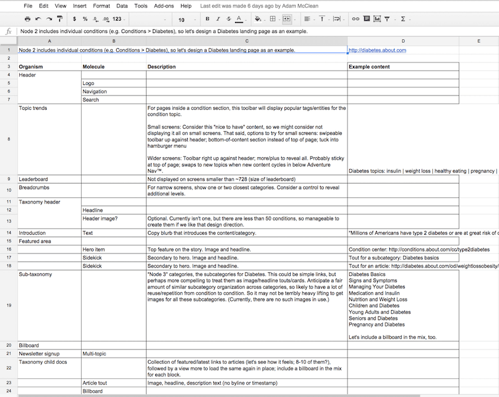Toggle bold formatting
The height and width of the screenshot is (397, 499).
pos(207,19)
